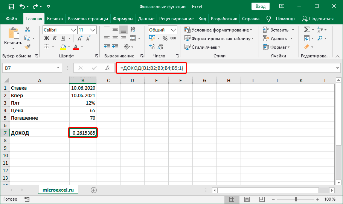Toggle bold Ж formatting

point(47,38)
